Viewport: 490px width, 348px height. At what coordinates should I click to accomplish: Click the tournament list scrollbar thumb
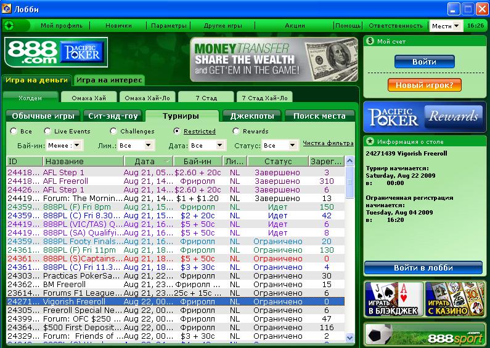[x=349, y=182]
